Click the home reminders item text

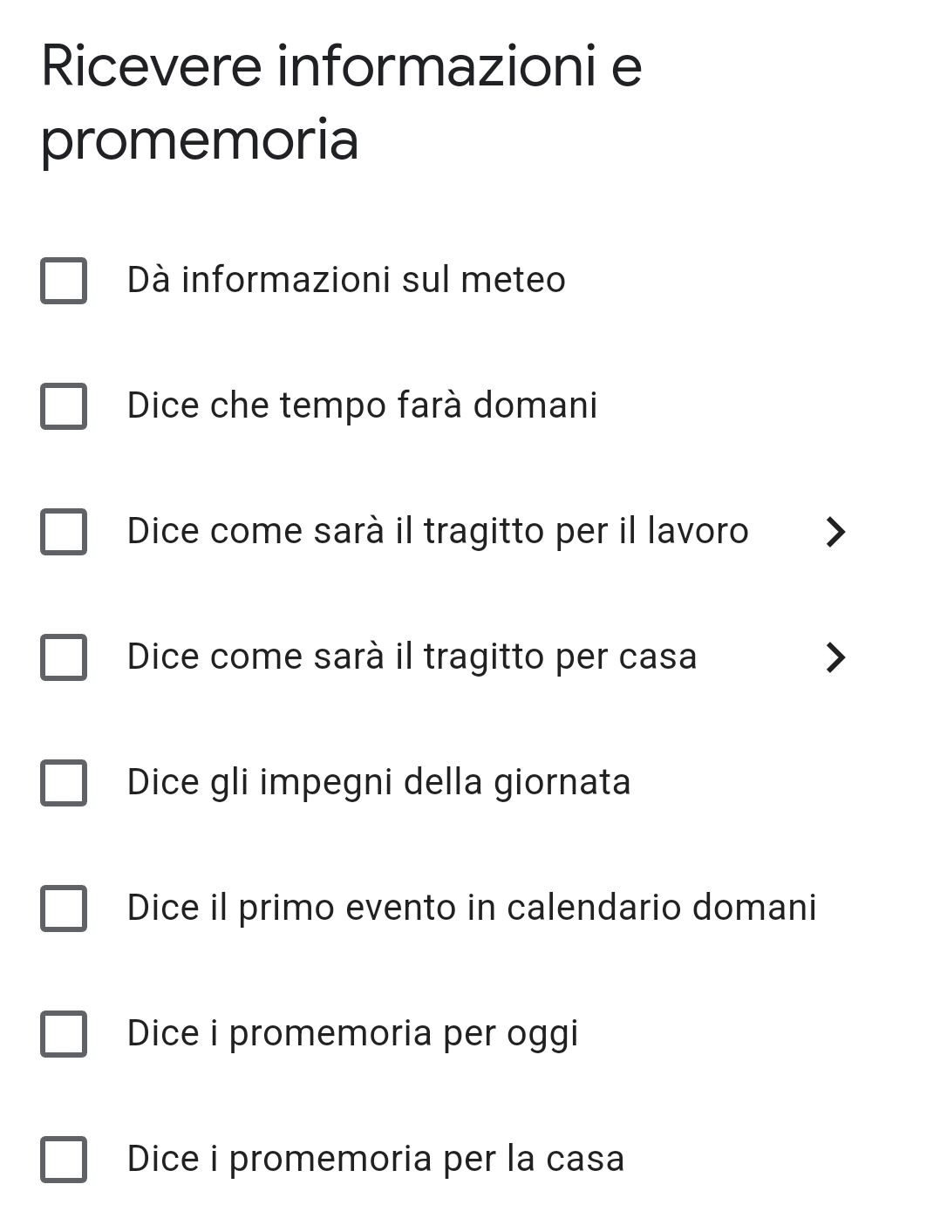pyautogui.click(x=375, y=1160)
